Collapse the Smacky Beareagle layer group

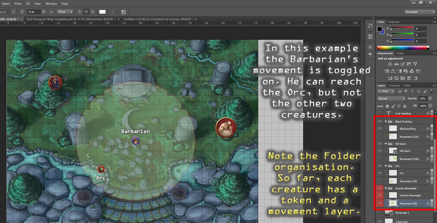pos(386,188)
